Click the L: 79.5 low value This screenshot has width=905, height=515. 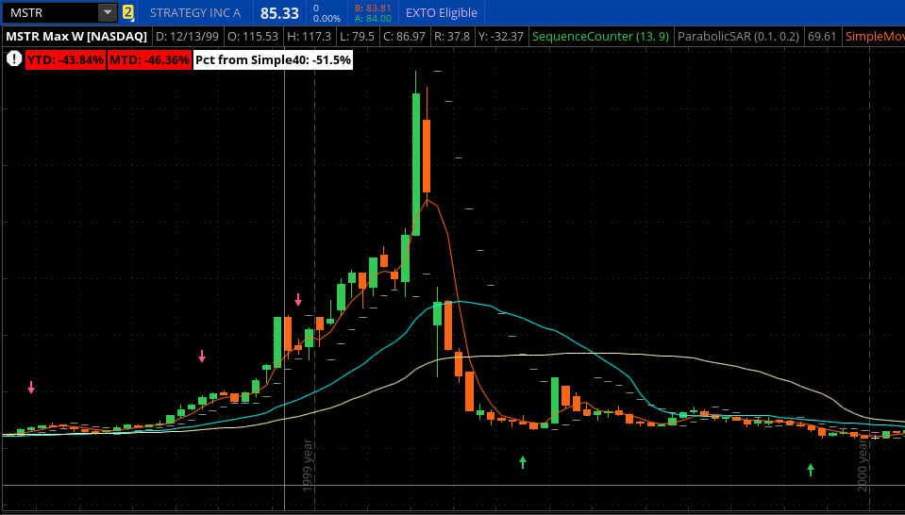(x=358, y=37)
